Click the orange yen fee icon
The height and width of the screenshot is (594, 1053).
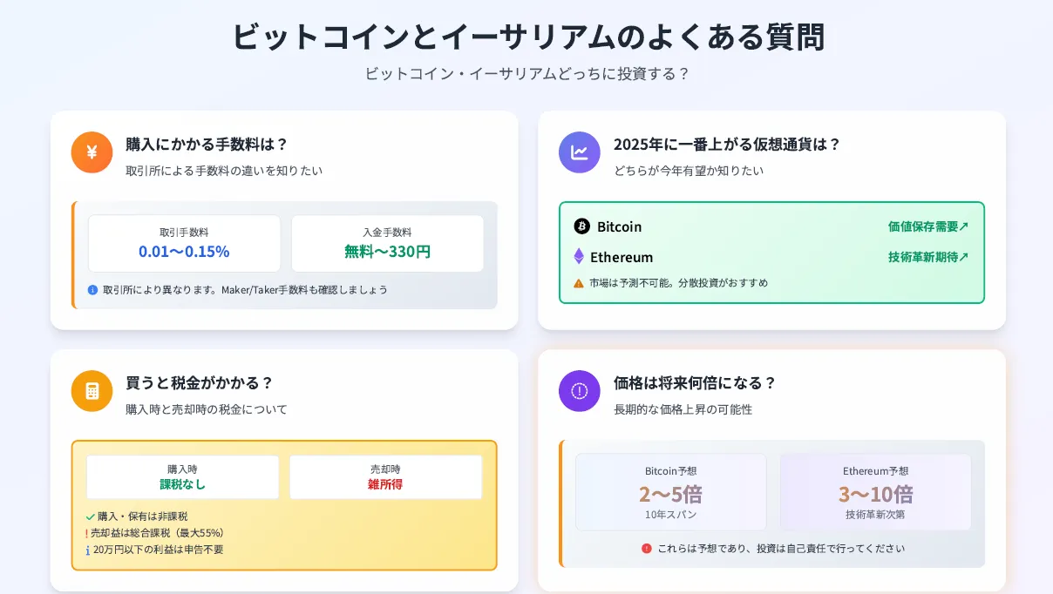click(x=92, y=152)
